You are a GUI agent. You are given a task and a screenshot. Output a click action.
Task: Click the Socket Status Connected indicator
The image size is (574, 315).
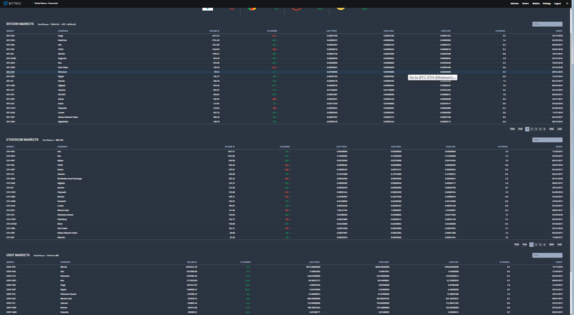45,3
